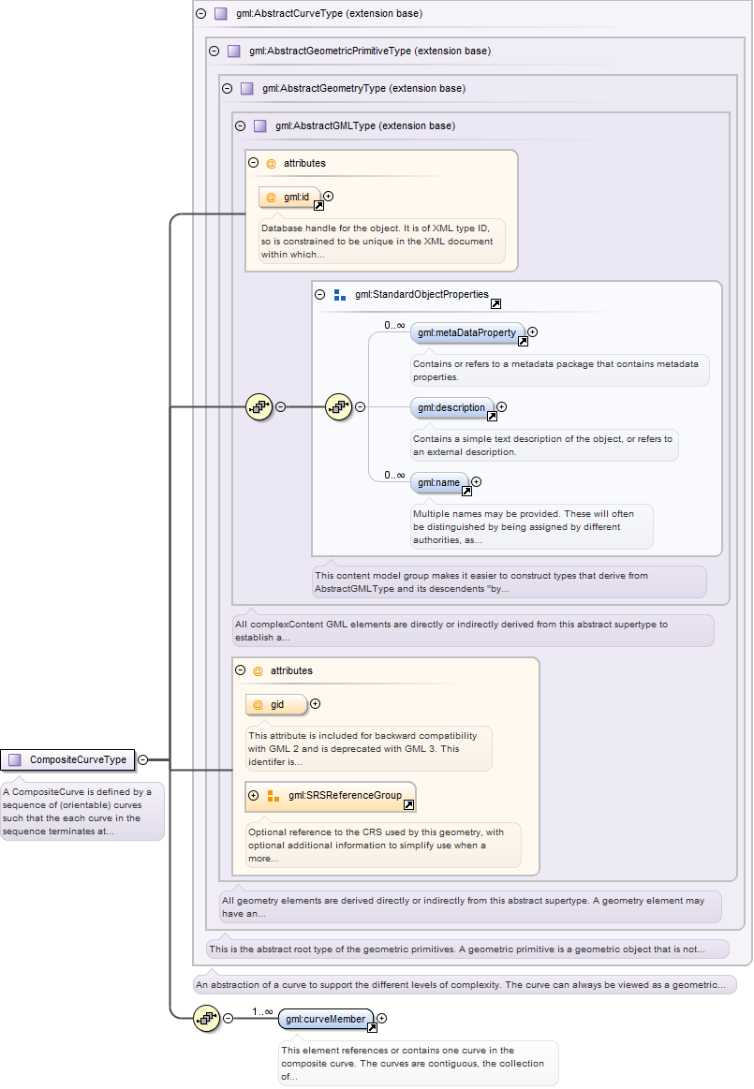Follow the reference arrow on gml:StandardObjectProperties

point(495,303)
